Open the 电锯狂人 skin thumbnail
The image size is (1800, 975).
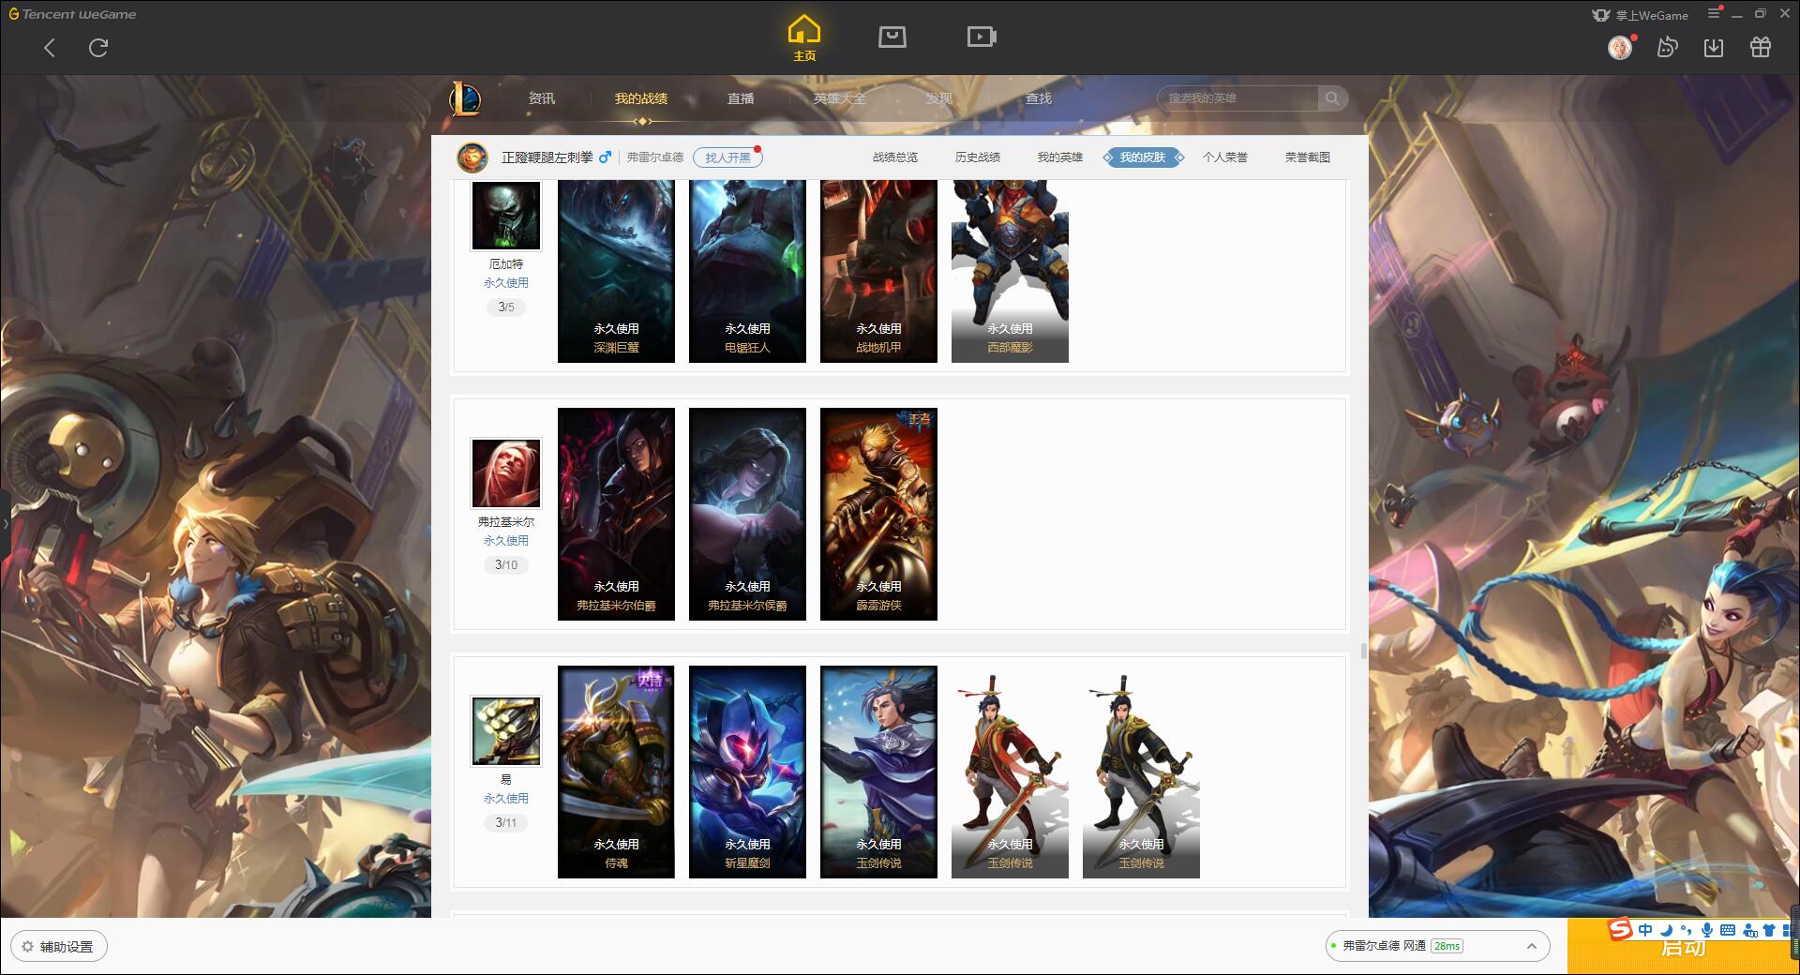(747, 271)
